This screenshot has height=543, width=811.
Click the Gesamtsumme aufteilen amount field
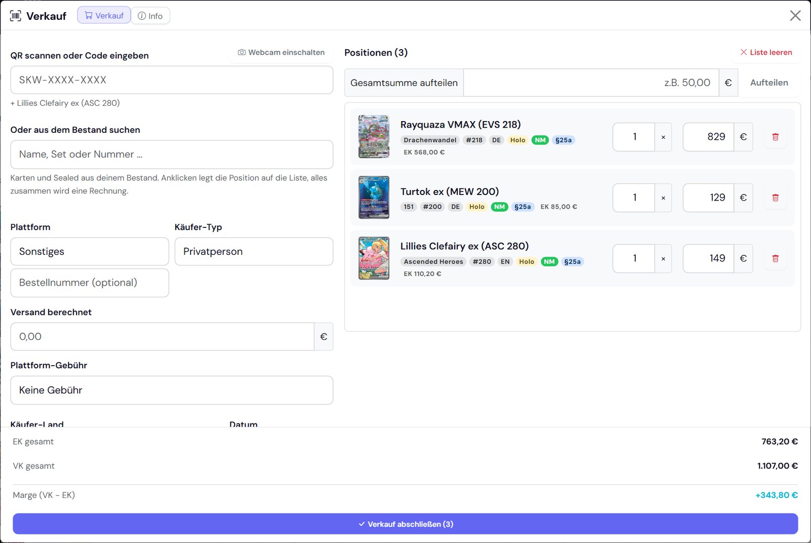[591, 83]
